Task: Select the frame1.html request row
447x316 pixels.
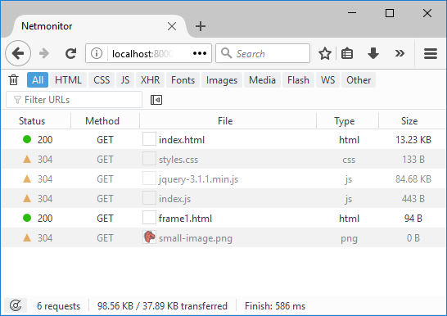Action: 223,219
